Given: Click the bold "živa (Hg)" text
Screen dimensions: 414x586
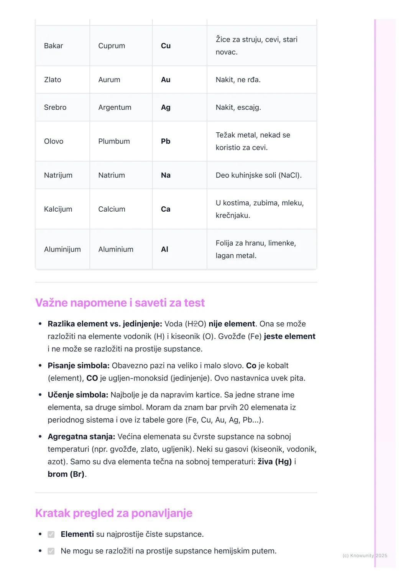Looking at the screenshot, I should point(274,462).
